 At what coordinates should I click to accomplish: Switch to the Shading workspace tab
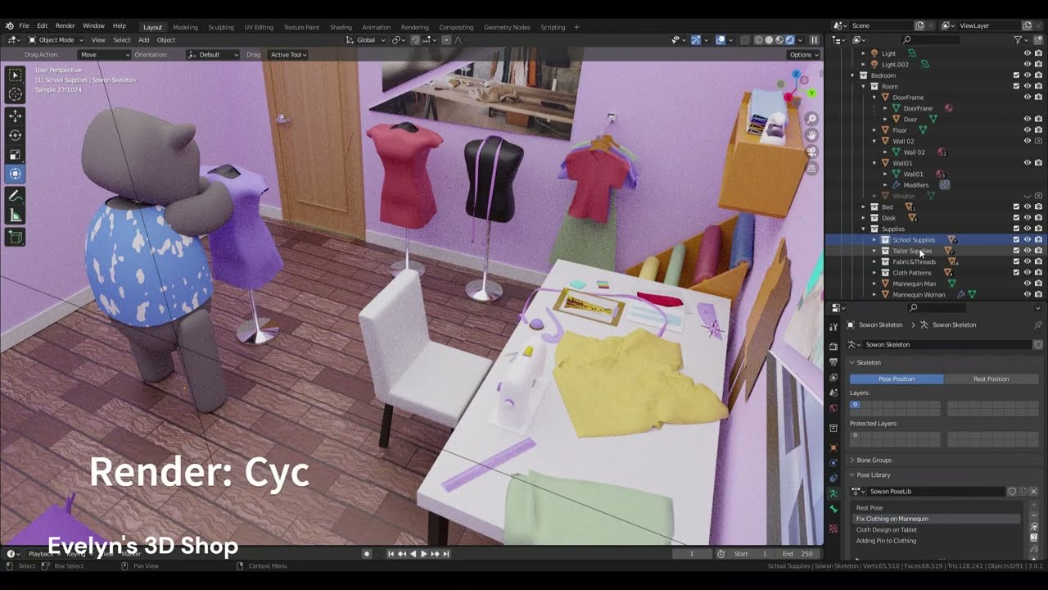point(341,27)
